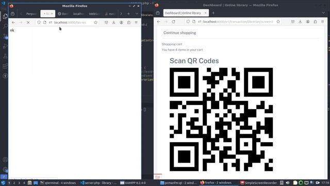Screen dimensions: 330x186
Task: Open Firefox View in left window
Action: (x=12, y=14)
